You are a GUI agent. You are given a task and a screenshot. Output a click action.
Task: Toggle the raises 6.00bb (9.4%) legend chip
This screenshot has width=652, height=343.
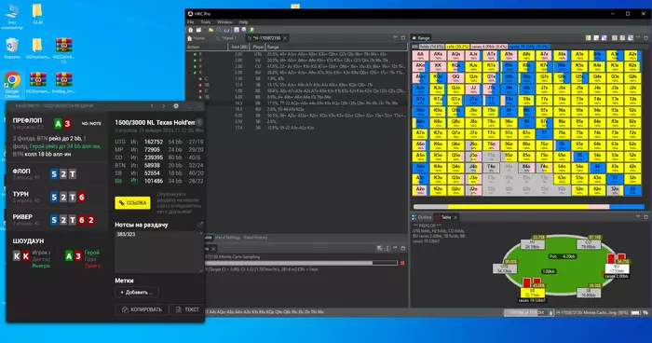pyautogui.click(x=489, y=47)
